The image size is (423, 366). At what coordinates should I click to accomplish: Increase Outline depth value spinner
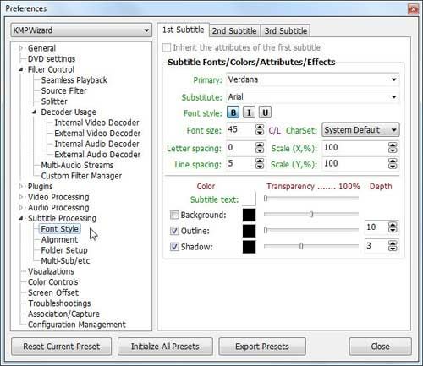tap(393, 224)
